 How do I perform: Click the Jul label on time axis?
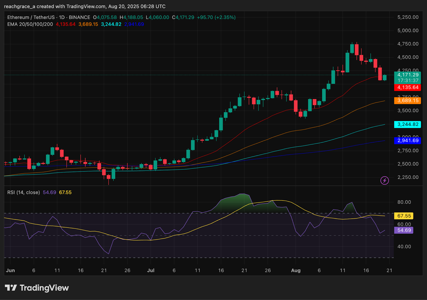pos(151,270)
